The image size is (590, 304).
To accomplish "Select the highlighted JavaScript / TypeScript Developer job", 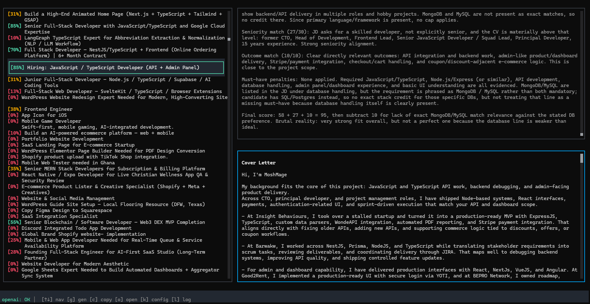I will pyautogui.click(x=116, y=68).
